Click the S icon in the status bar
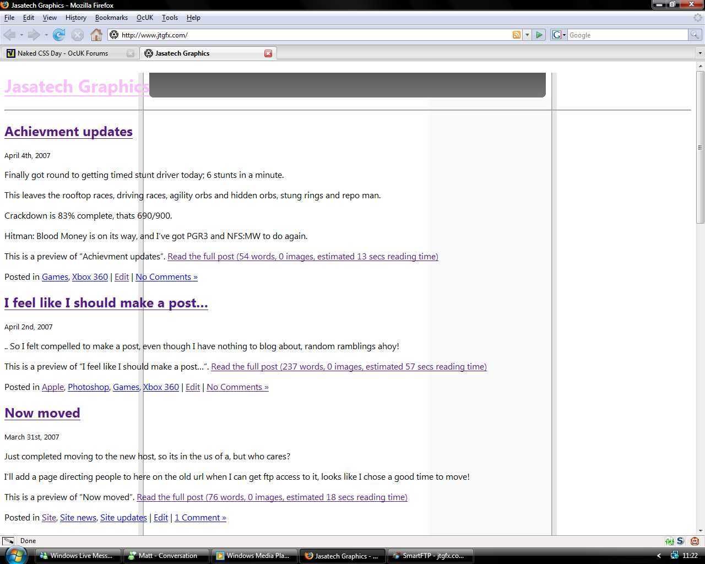 [x=680, y=541]
